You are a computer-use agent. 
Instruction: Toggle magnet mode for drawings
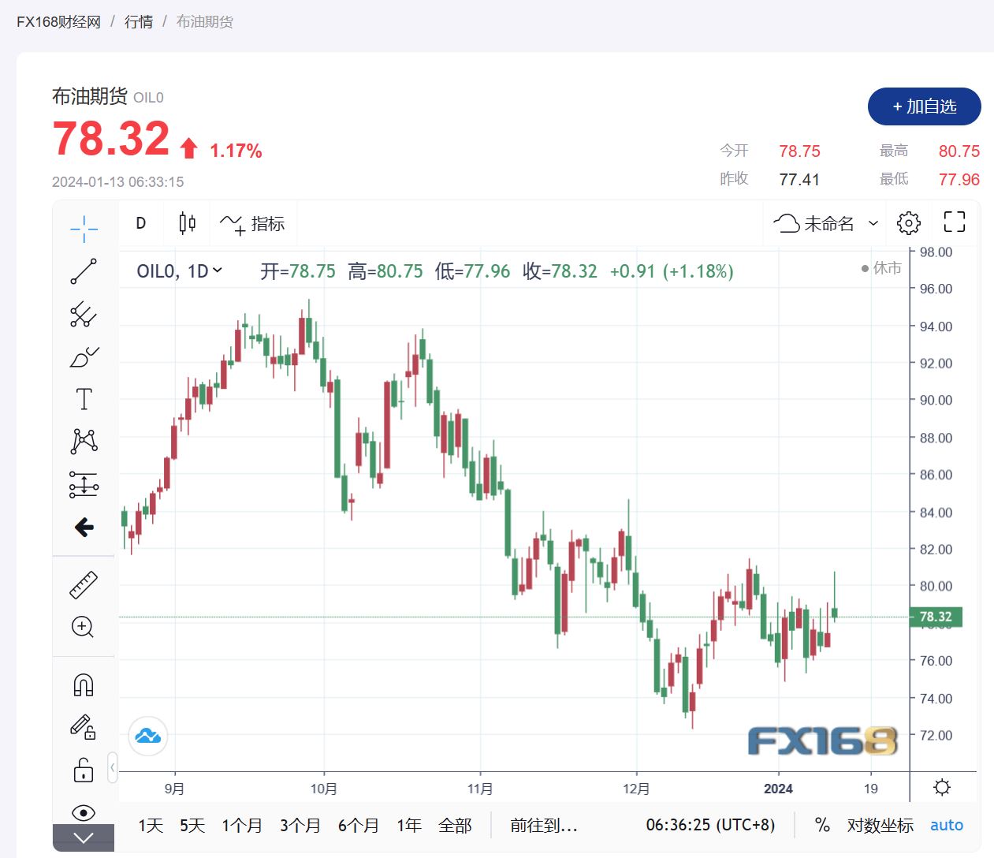[x=84, y=685]
